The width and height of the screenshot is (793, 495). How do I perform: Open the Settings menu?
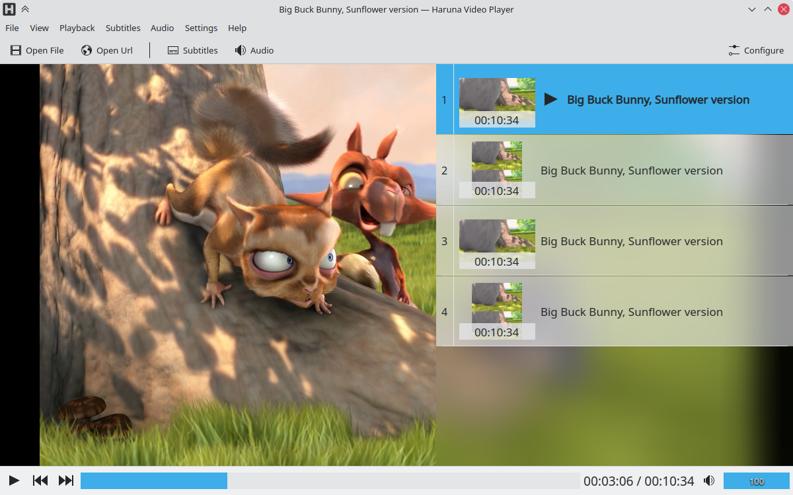[x=201, y=28]
